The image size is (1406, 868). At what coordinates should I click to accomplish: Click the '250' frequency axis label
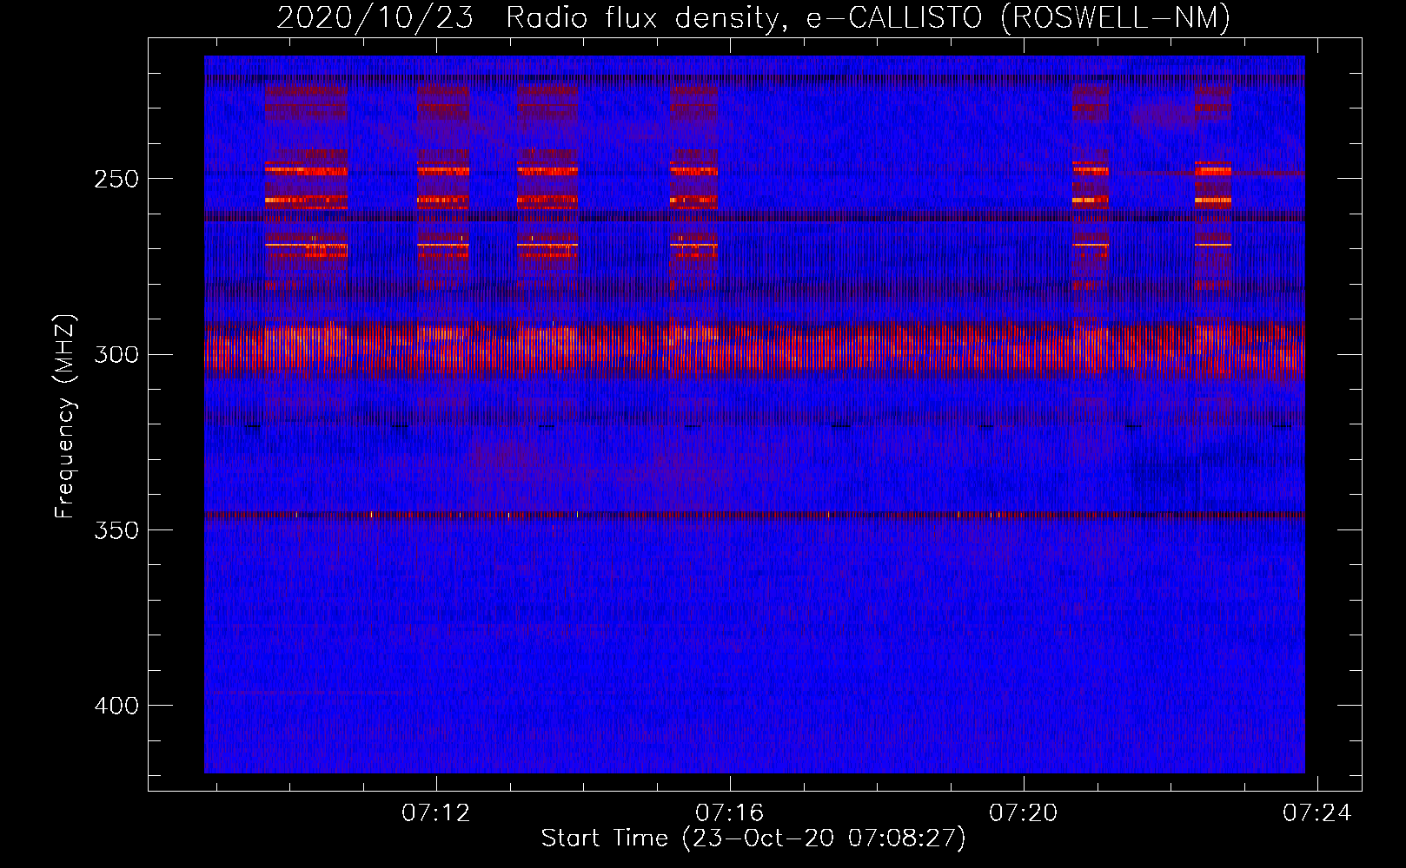pyautogui.click(x=116, y=179)
